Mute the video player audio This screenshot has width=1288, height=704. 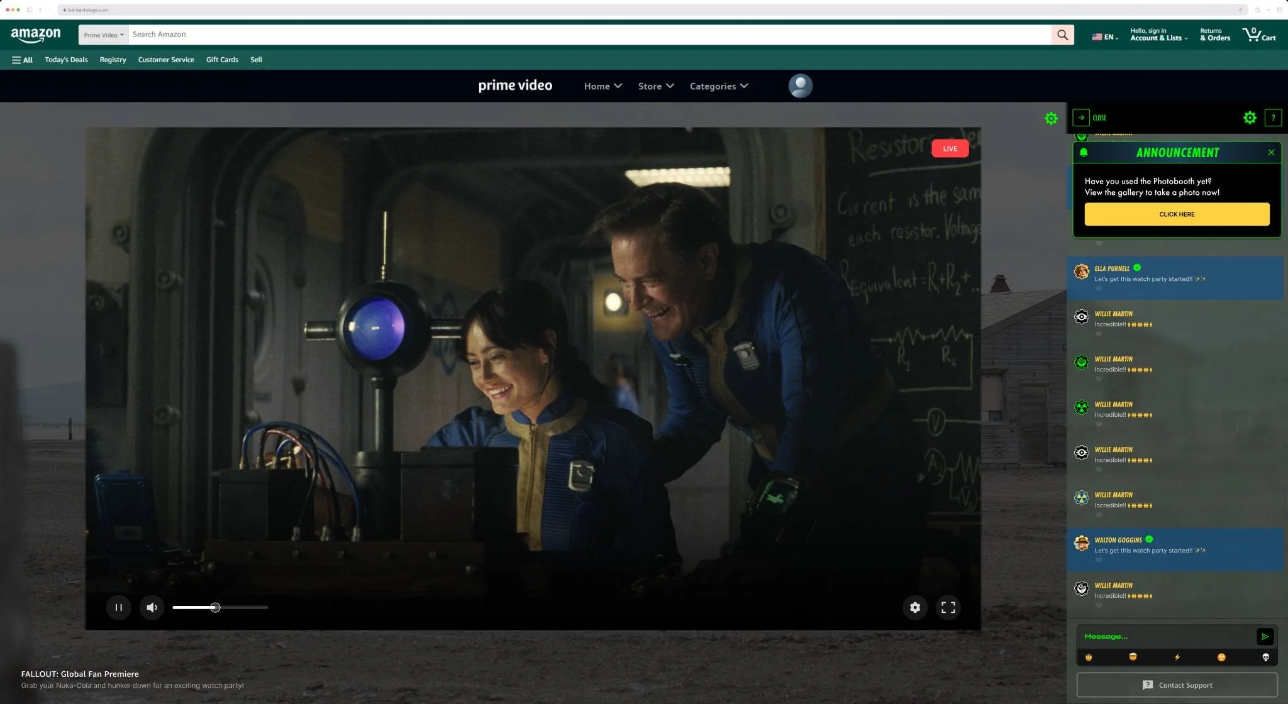pyautogui.click(x=152, y=607)
